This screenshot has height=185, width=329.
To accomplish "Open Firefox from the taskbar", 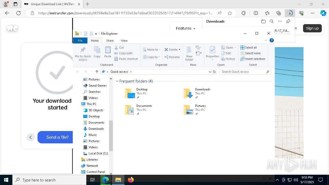I will (131, 180).
